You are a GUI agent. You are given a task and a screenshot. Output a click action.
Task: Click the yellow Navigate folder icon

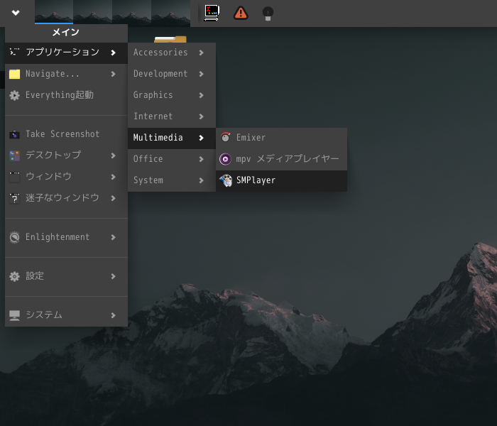pyautogui.click(x=14, y=74)
